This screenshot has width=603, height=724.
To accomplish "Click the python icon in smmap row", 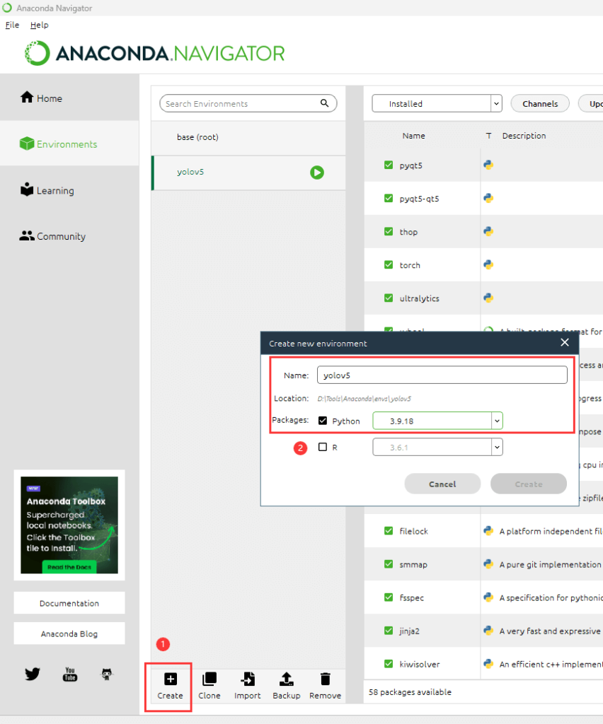I will (488, 564).
